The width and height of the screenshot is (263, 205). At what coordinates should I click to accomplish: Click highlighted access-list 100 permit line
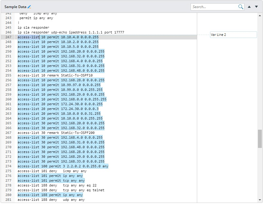tap(63, 166)
